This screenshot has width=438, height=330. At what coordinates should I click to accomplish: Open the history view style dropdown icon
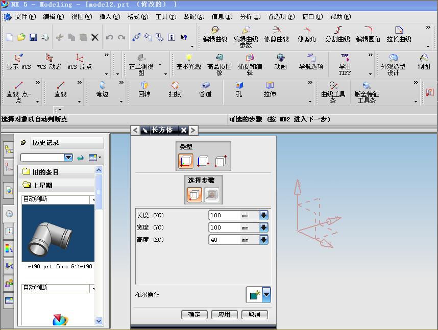(x=94, y=158)
